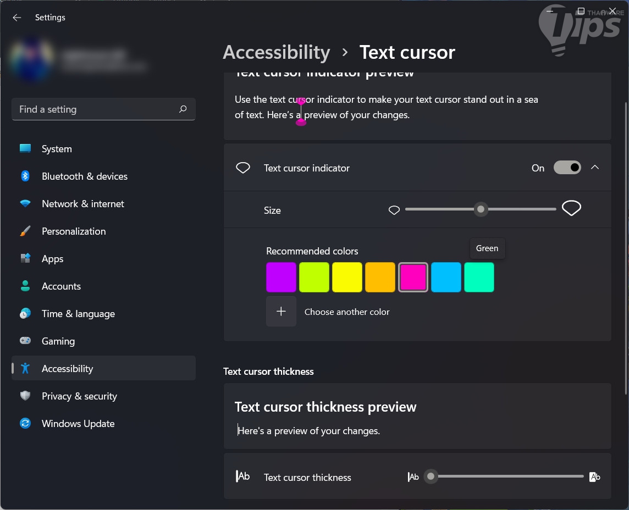Viewport: 629px width, 510px height.
Task: Maximize the Settings window
Action: pyautogui.click(x=581, y=11)
